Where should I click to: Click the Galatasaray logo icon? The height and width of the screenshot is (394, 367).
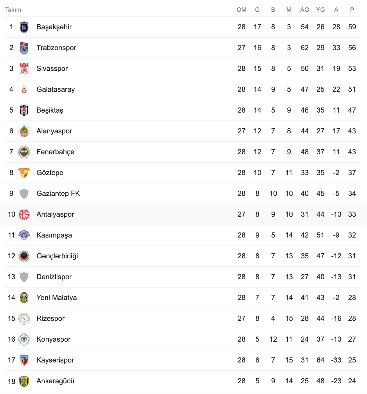(x=24, y=90)
